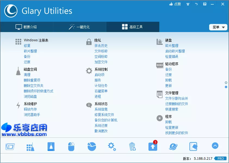Screen dimensions: 229x163
Task: Open 文件粉碎 under 隐私
Action: pos(101,51)
